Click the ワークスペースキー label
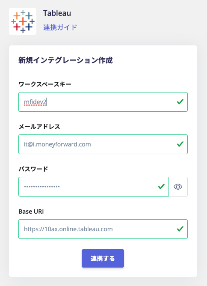This screenshot has width=207, height=286. tap(45, 84)
